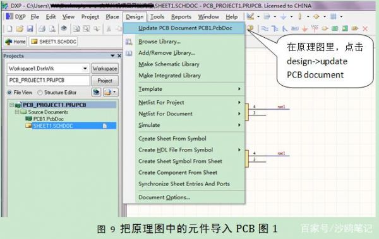Choose Update PCB Document PCB1.PcbDoc
The image size is (379, 239).
point(184,28)
